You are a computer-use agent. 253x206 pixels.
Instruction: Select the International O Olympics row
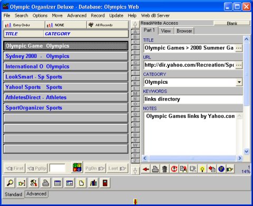tap(66, 66)
